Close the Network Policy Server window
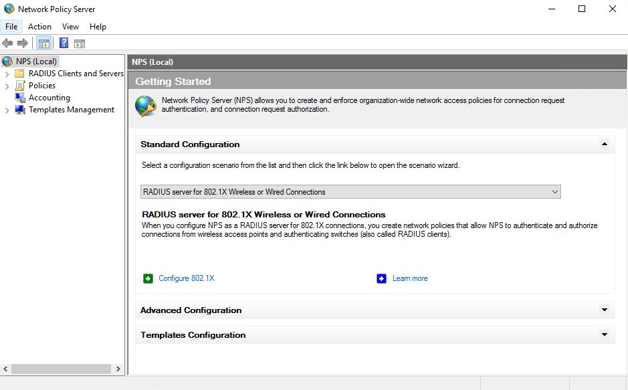This screenshot has width=628, height=390. coord(613,9)
